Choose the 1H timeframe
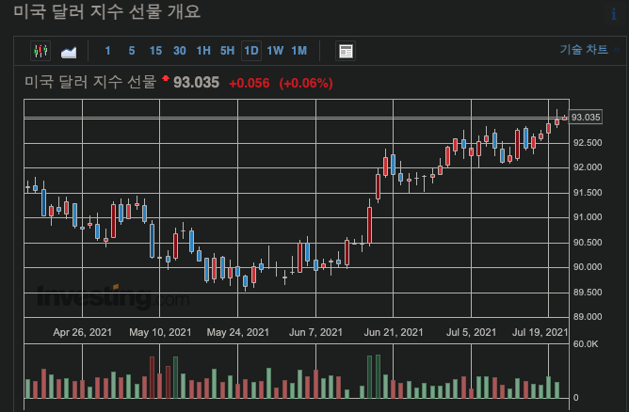 click(x=203, y=51)
